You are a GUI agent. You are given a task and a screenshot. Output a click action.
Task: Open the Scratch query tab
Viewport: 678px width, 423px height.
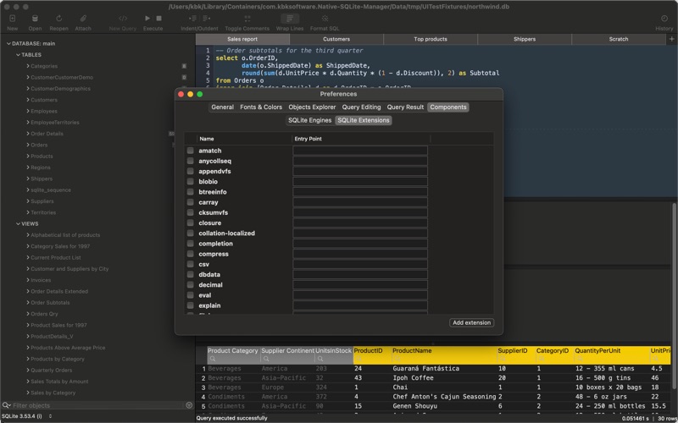coord(619,39)
